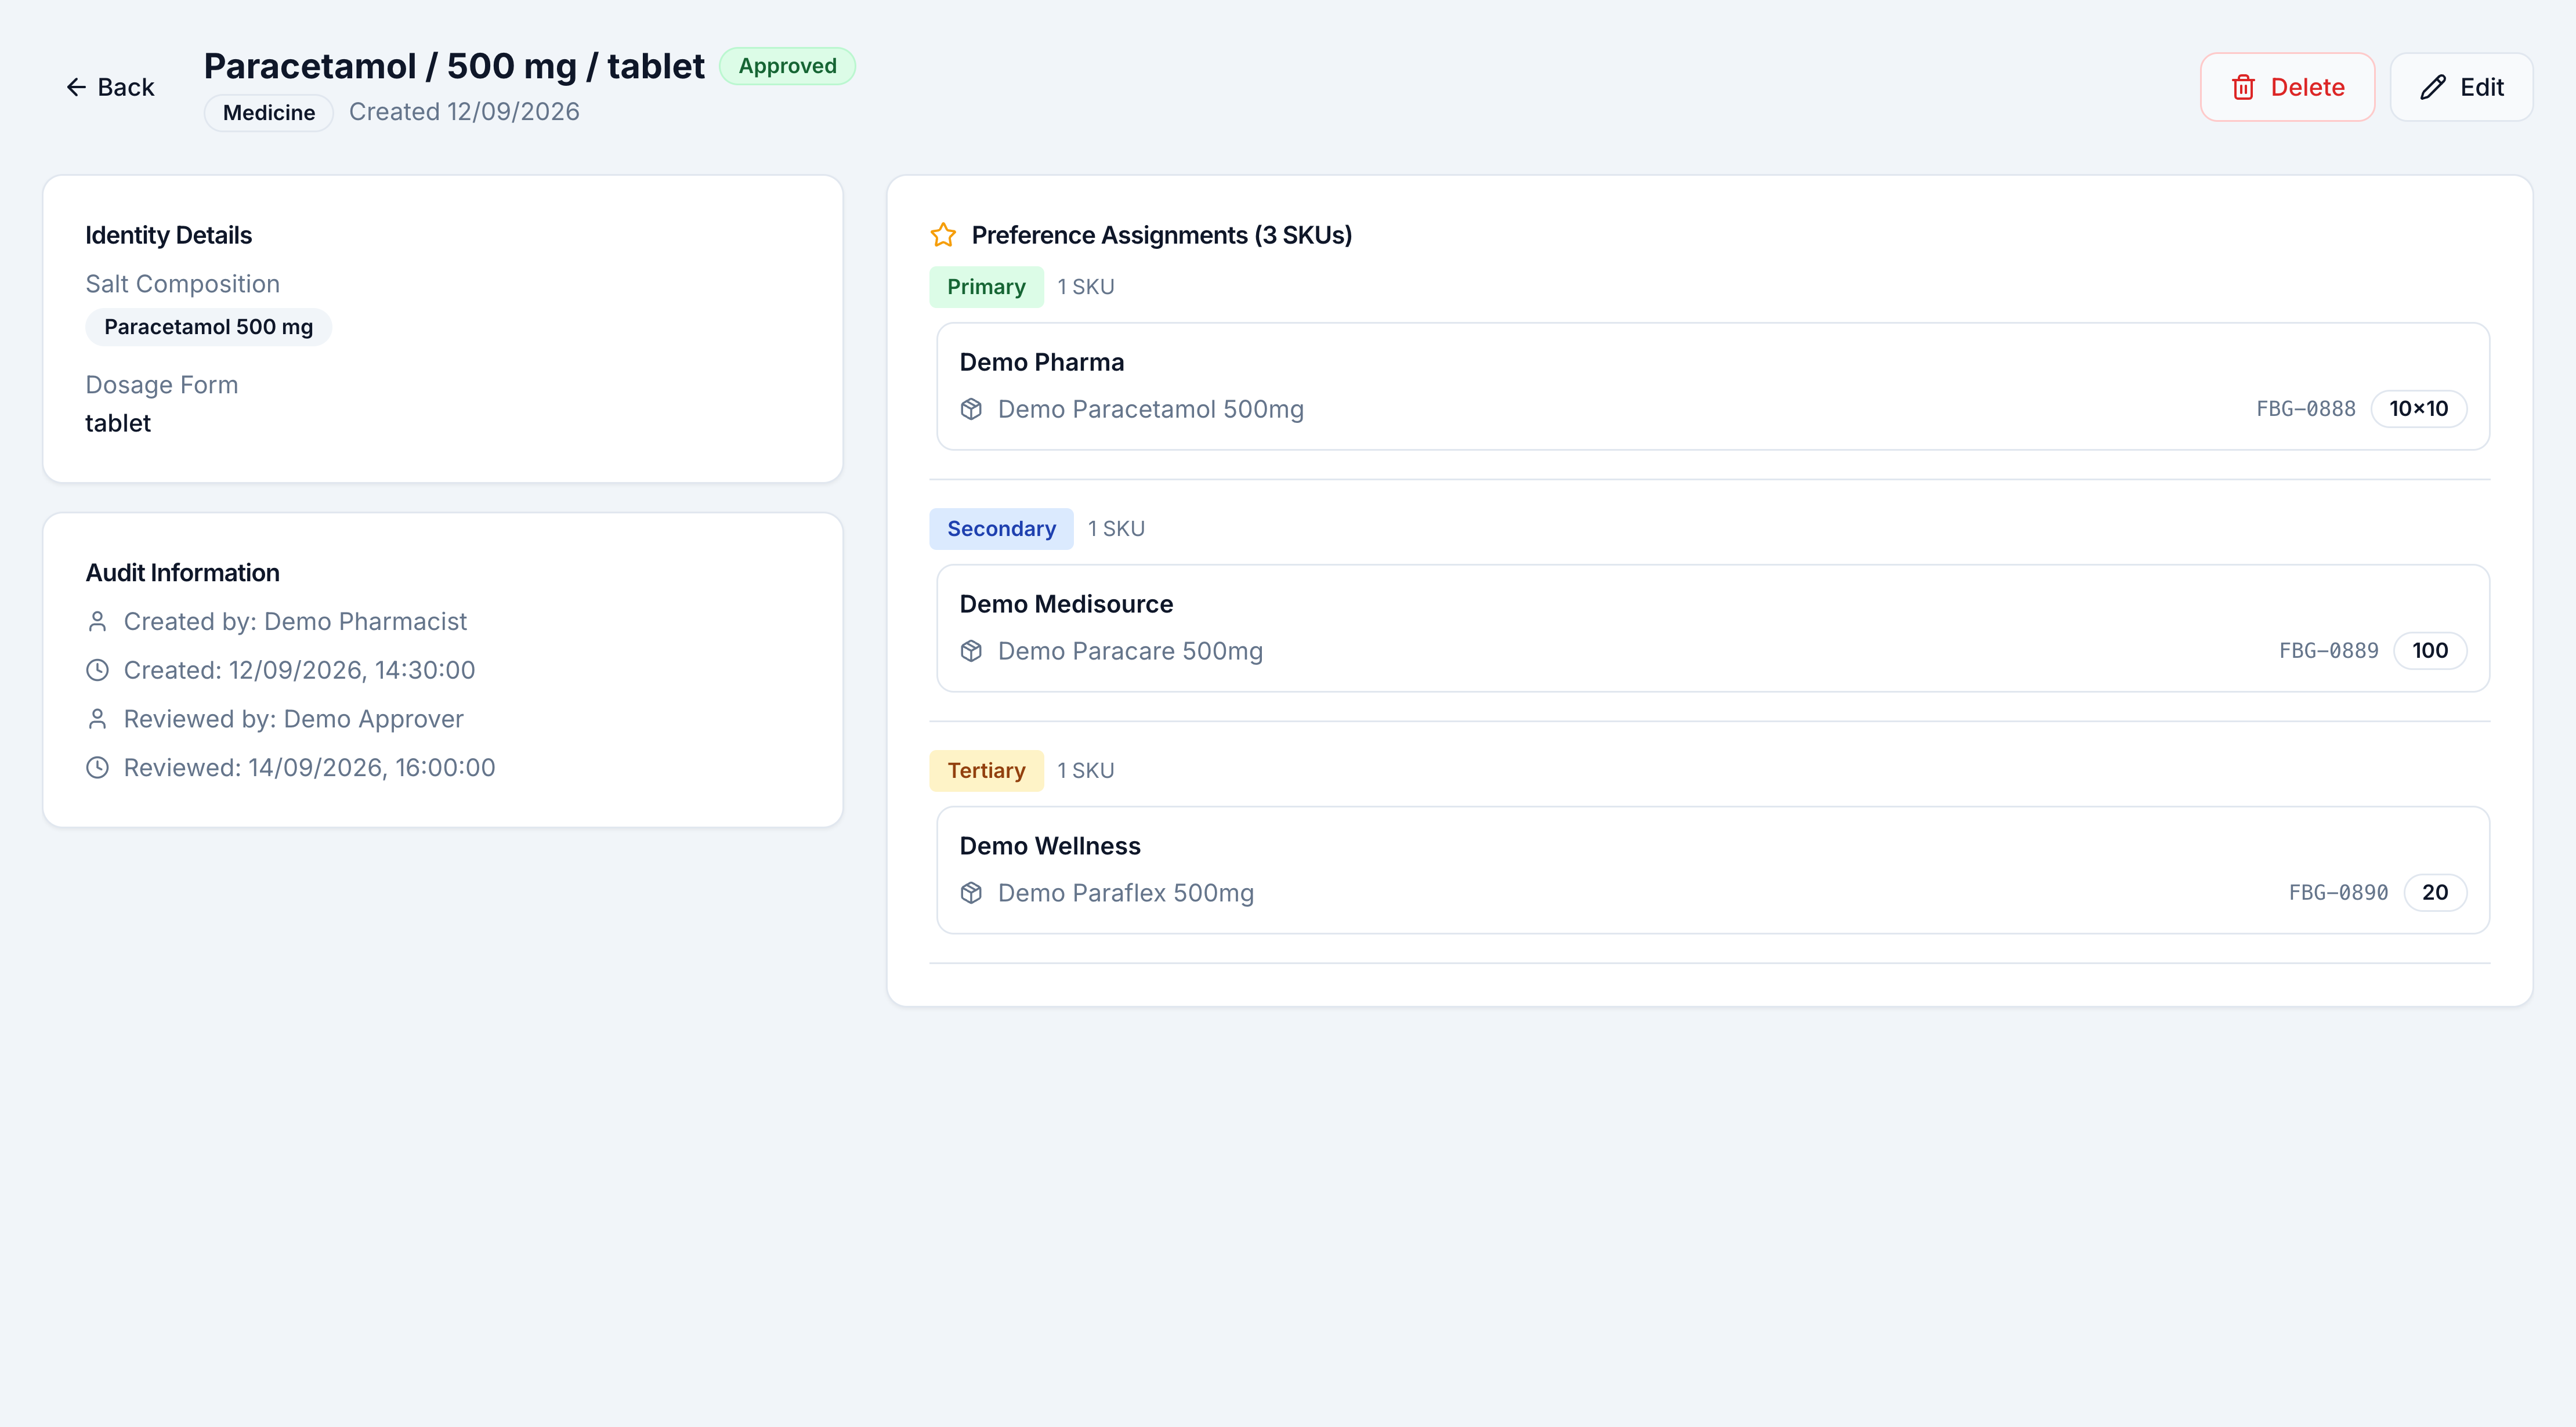
Task: Click the Demo Paraflex 500mg product name
Action: point(1126,893)
